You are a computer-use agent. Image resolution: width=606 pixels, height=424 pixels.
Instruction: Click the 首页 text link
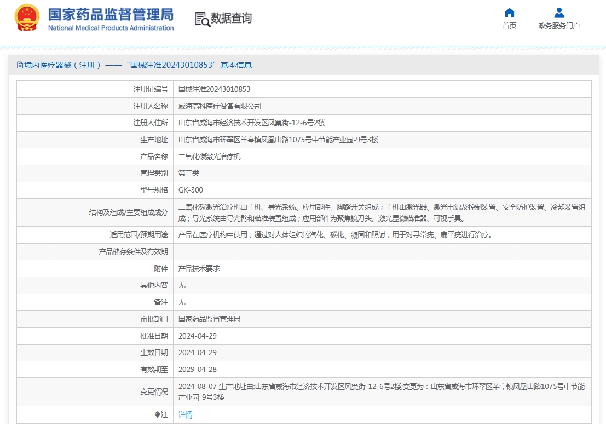510,26
